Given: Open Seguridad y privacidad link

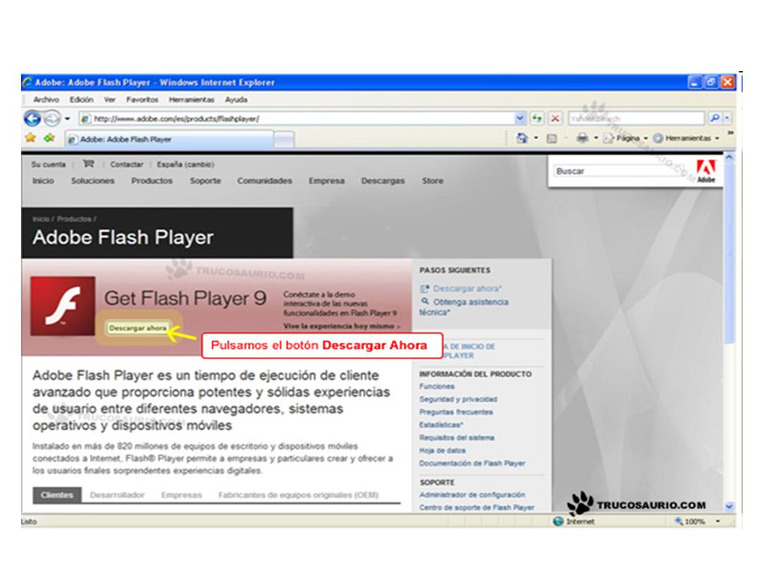Looking at the screenshot, I should (458, 399).
